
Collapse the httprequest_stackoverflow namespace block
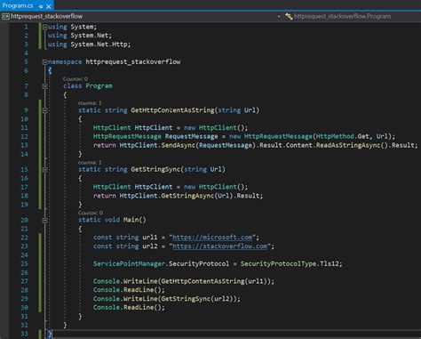tap(45, 62)
